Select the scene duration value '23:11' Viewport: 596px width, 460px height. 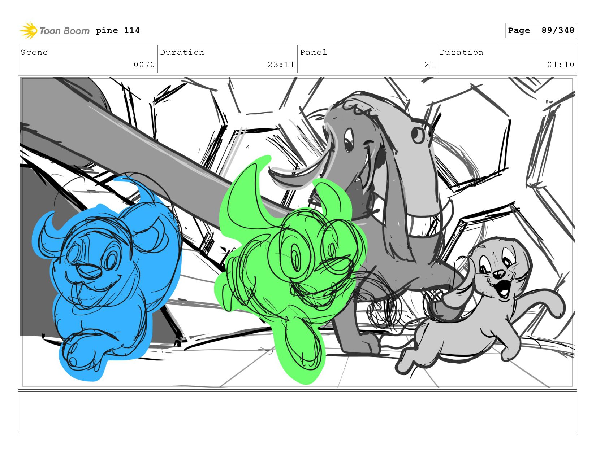(281, 65)
